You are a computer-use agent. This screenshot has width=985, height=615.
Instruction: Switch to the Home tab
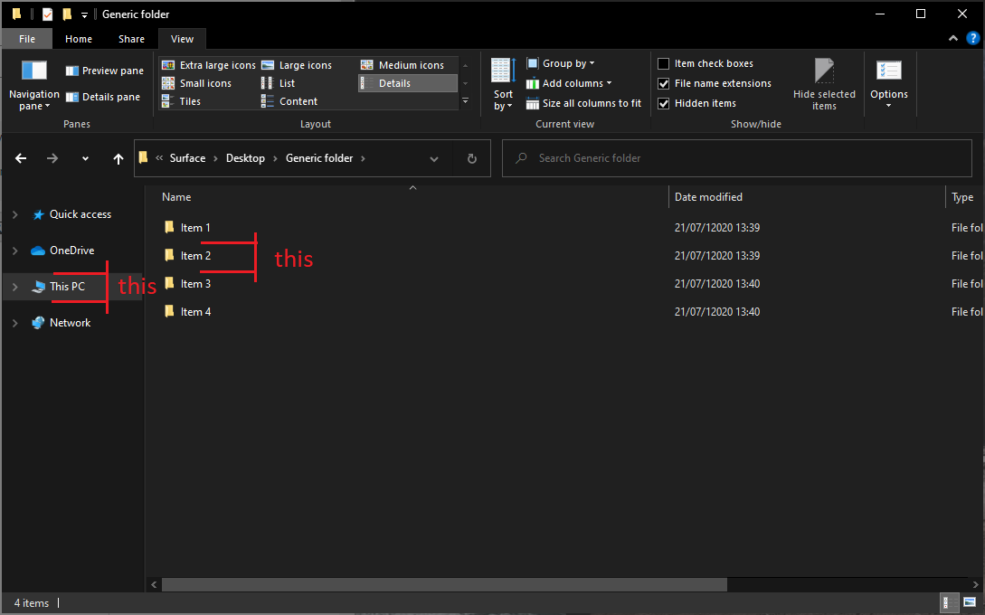[x=79, y=39]
